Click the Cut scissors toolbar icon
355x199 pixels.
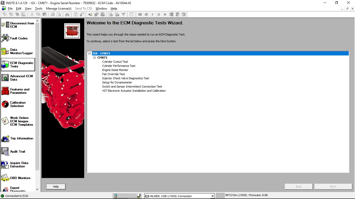[x=32, y=15]
